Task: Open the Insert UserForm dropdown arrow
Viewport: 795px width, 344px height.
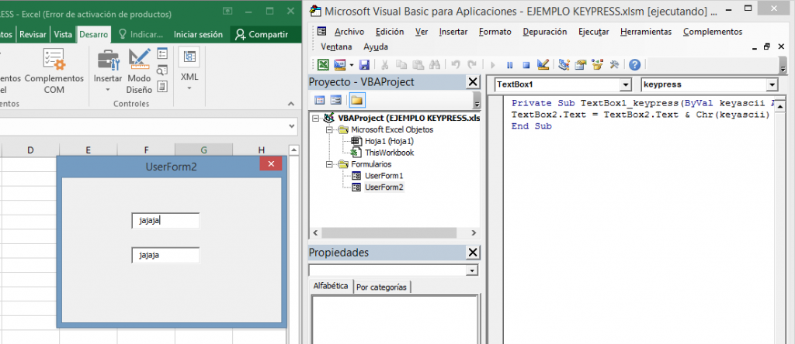Action: coord(351,65)
